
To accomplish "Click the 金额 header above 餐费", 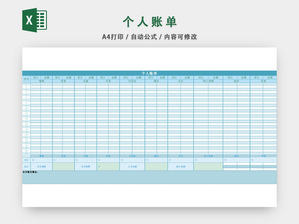I will pyautogui.click(x=47, y=77).
